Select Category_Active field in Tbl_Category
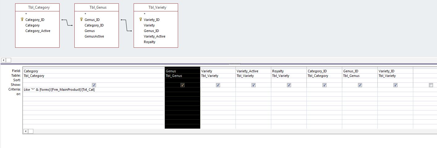Image resolution: width=437 pixels, height=148 pixels. pos(38,31)
